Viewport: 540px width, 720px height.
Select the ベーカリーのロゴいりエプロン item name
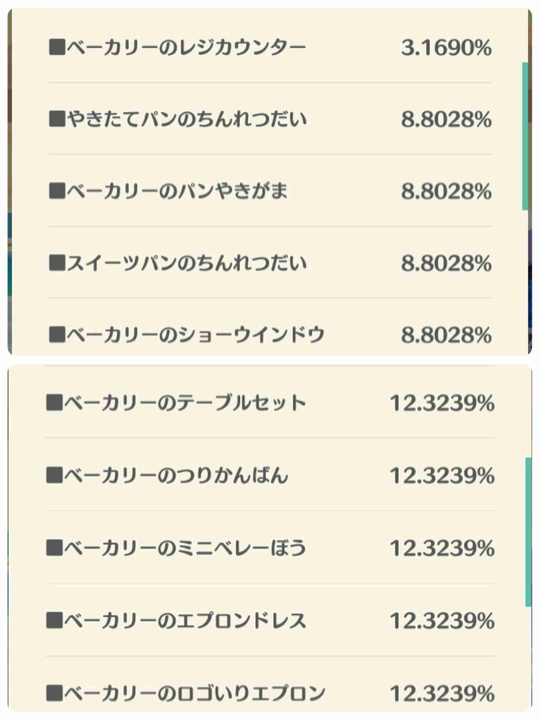[x=194, y=693]
